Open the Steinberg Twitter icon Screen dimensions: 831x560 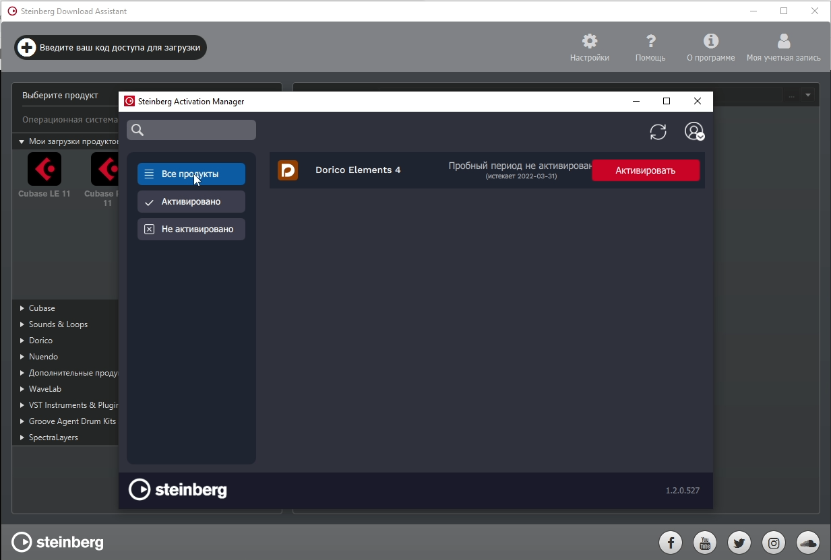(x=739, y=542)
